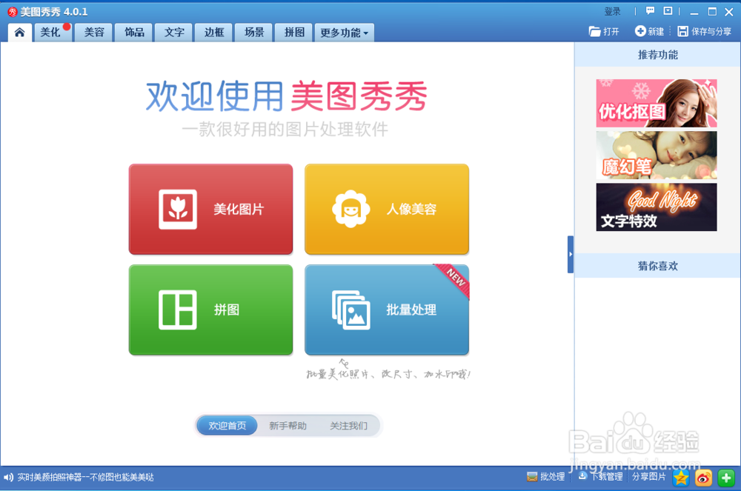Open the 边框 tab
This screenshot has height=491, width=741.
pyautogui.click(x=214, y=32)
